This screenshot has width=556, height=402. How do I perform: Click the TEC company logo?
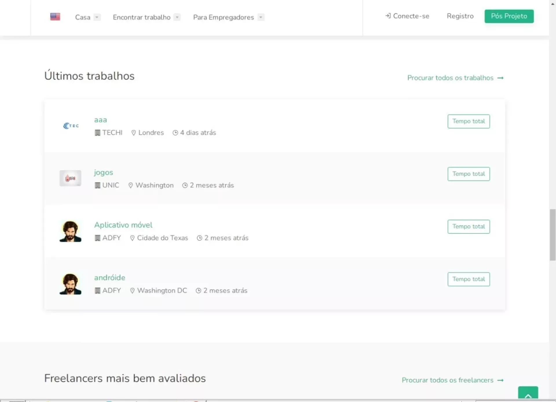71,125
